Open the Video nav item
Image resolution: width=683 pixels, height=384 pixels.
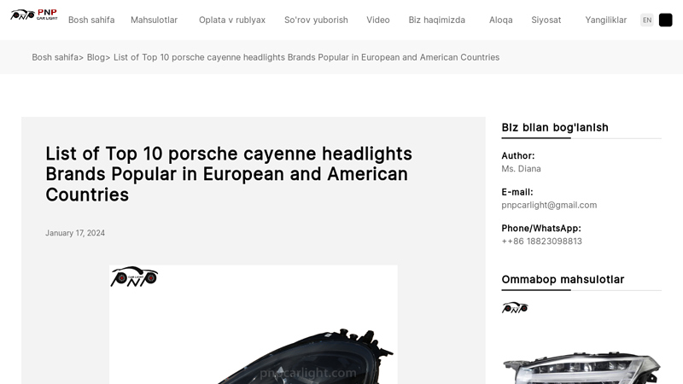point(378,20)
